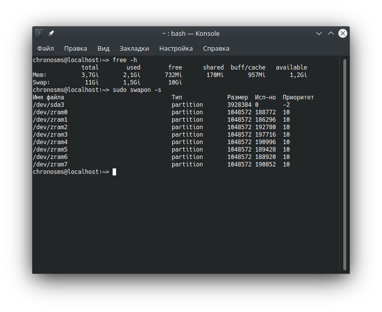Click the /dev/zram1 row name
382x312 pixels.
pyautogui.click(x=50, y=120)
